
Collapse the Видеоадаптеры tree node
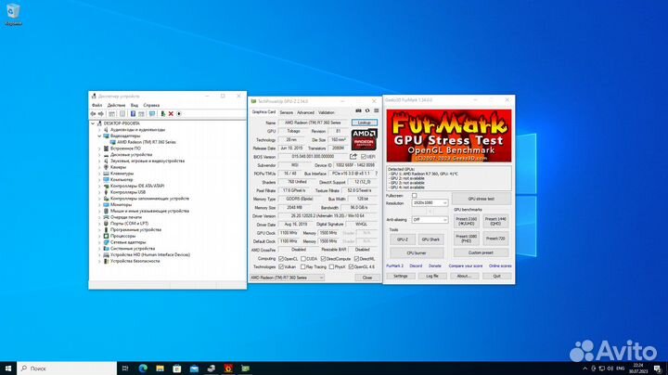[x=99, y=136]
